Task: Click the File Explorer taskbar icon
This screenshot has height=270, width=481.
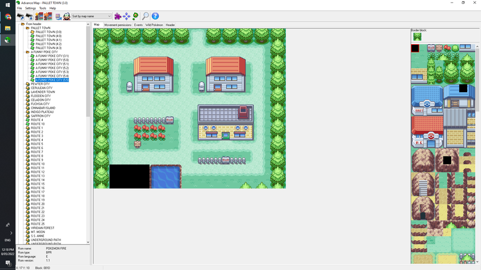Action: coord(7,28)
